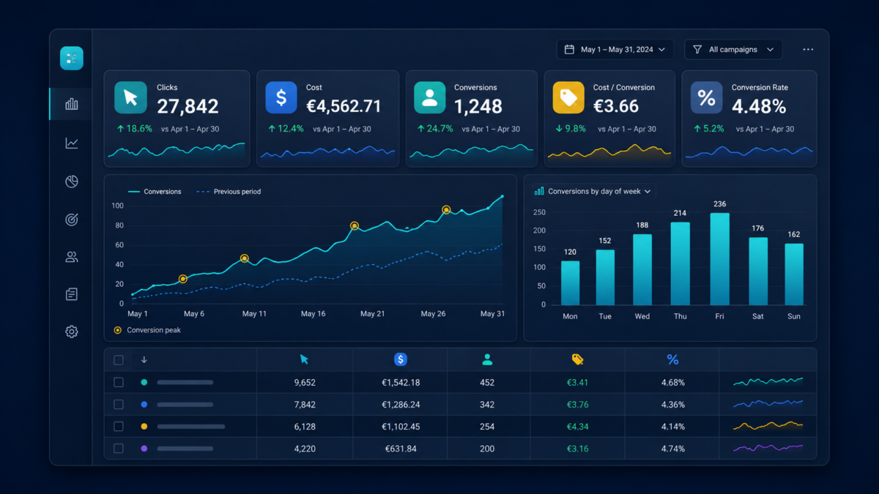Screen dimensions: 879x494
Task: Open the reports document sidebar icon
Action: [x=71, y=294]
